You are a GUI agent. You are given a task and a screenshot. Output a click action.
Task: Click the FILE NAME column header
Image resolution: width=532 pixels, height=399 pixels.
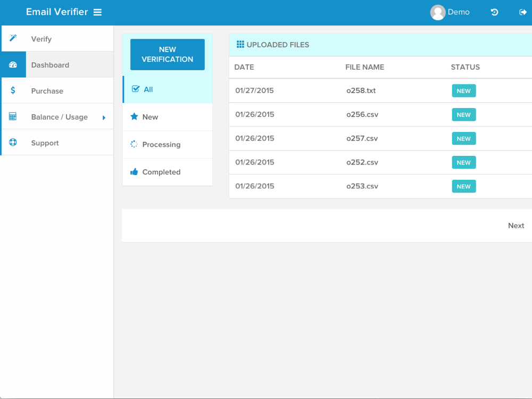click(365, 67)
